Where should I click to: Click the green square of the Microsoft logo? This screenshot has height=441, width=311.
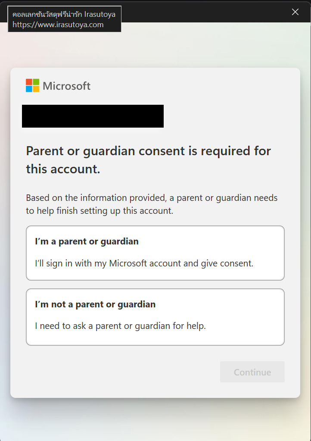pos(36,82)
